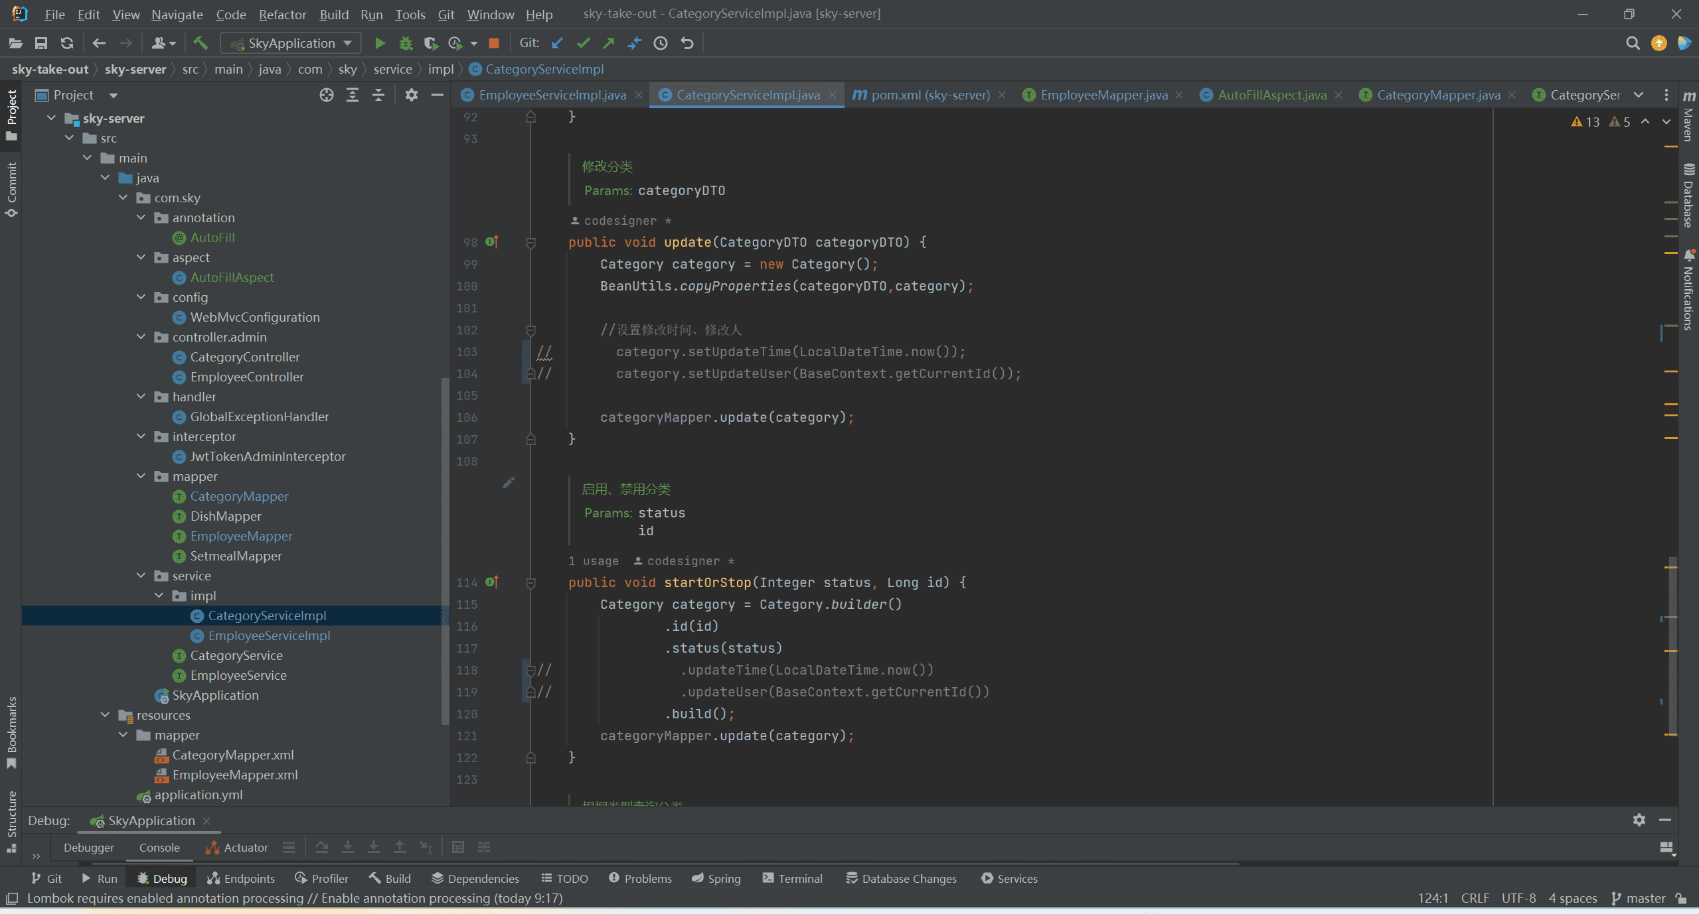The width and height of the screenshot is (1699, 914).
Task: Build project with the hammer icon
Action: (201, 43)
